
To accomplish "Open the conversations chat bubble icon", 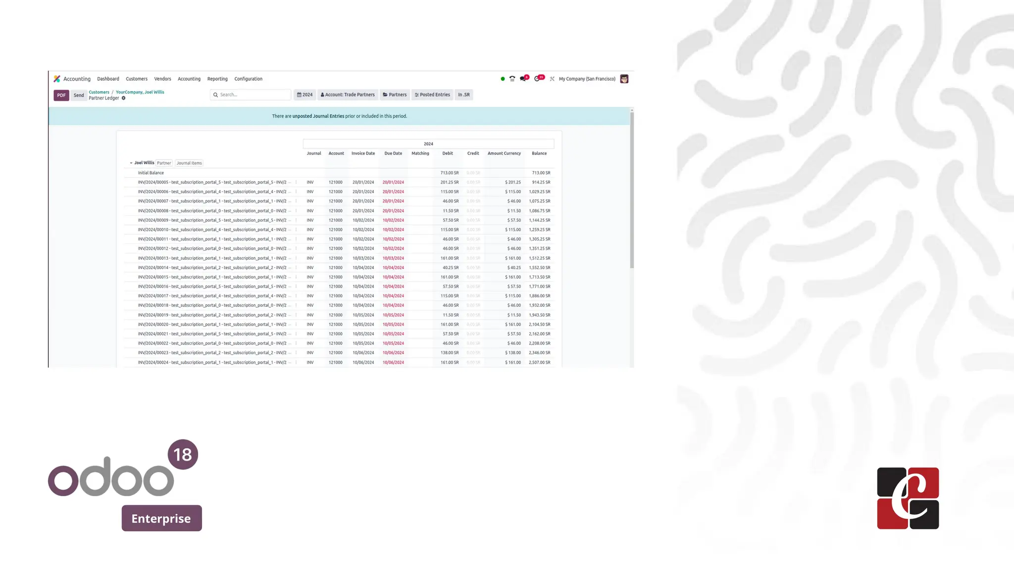I will pos(523,79).
